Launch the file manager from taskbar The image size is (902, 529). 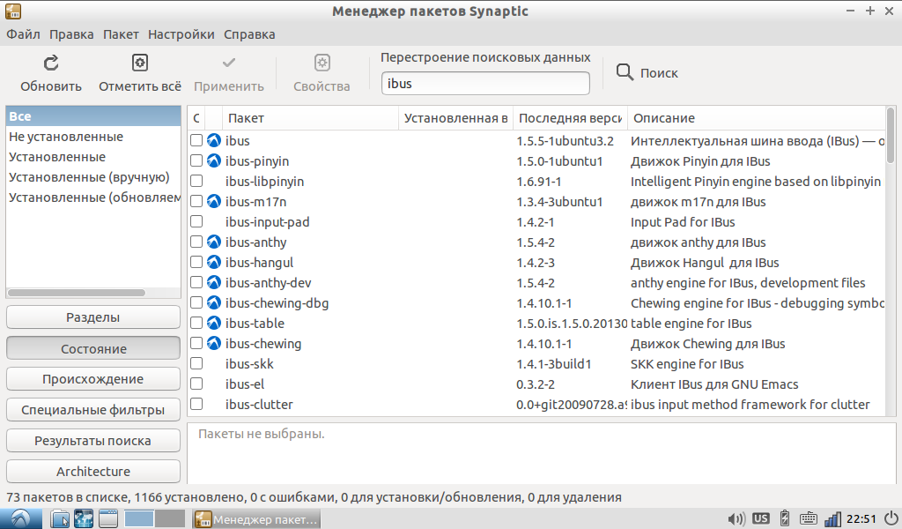60,518
